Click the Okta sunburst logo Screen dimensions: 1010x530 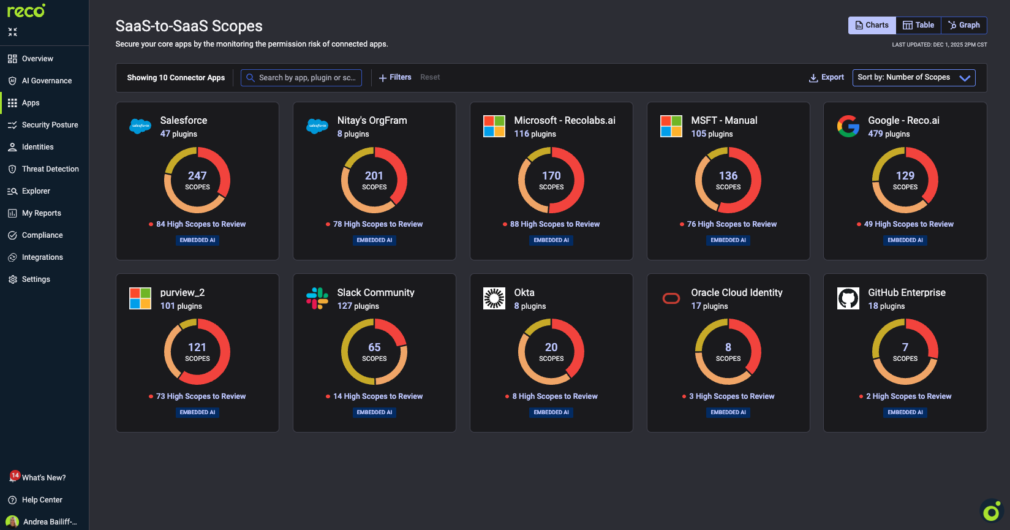point(494,298)
